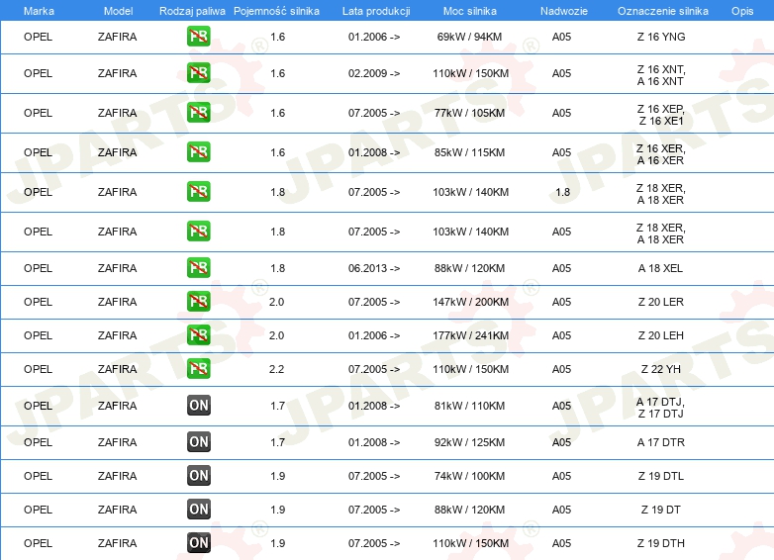Click the Oznaczenie silnika column header
Viewport: 774px width, 560px height.
(x=662, y=10)
